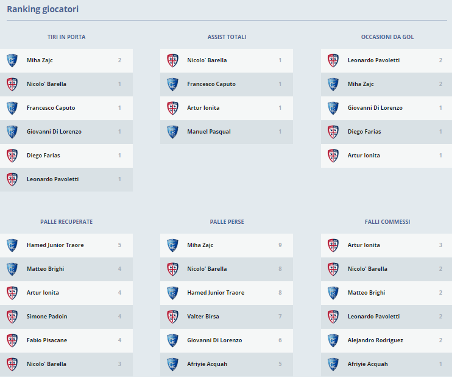Click crest beside Artur Ionita in Falli Commessi
The width and height of the screenshot is (452, 377).
[333, 245]
